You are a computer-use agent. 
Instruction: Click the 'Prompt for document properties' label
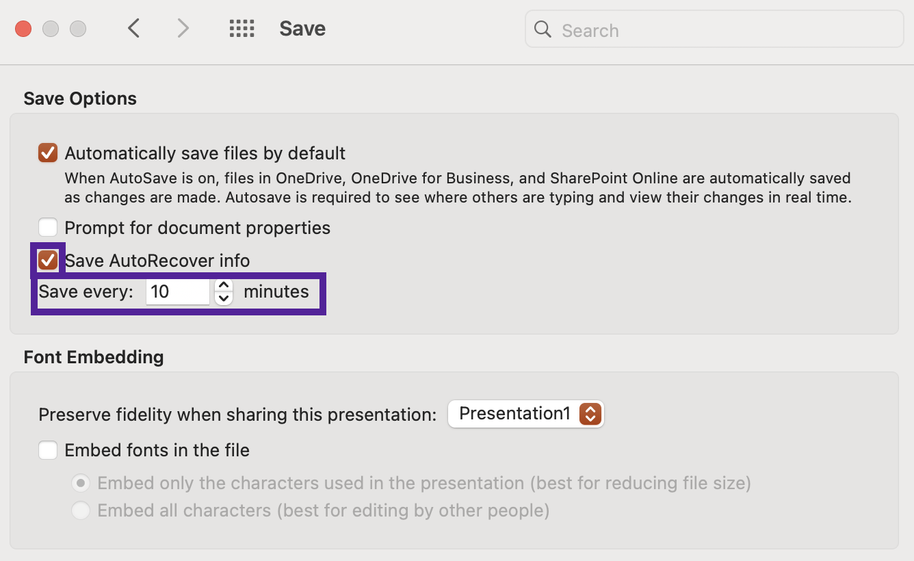(x=197, y=227)
